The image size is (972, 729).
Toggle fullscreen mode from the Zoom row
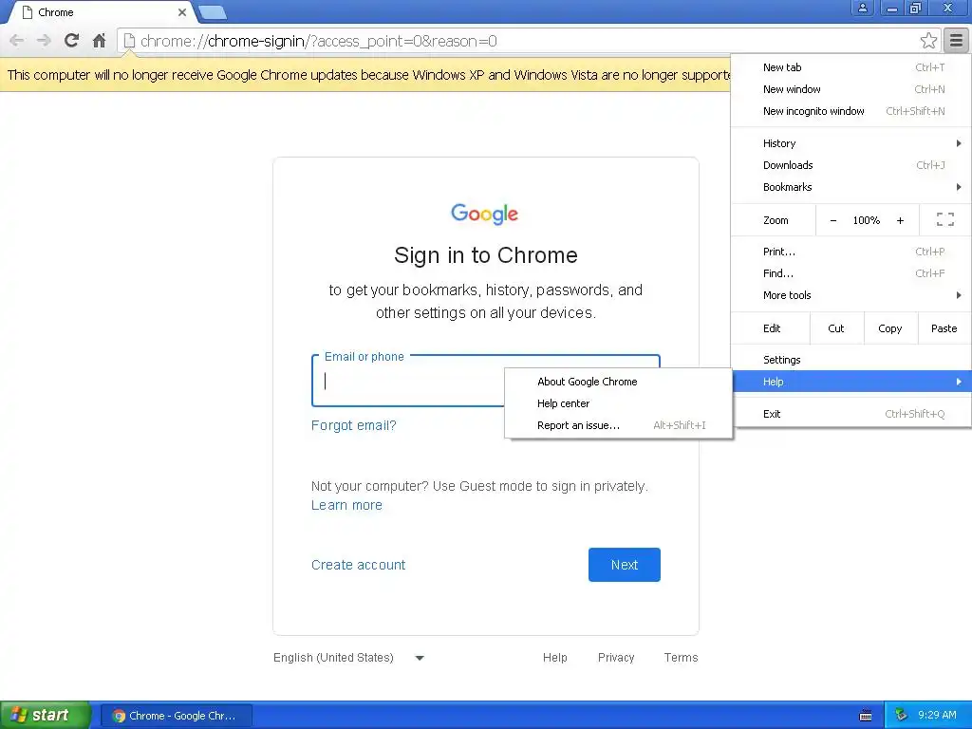point(944,219)
